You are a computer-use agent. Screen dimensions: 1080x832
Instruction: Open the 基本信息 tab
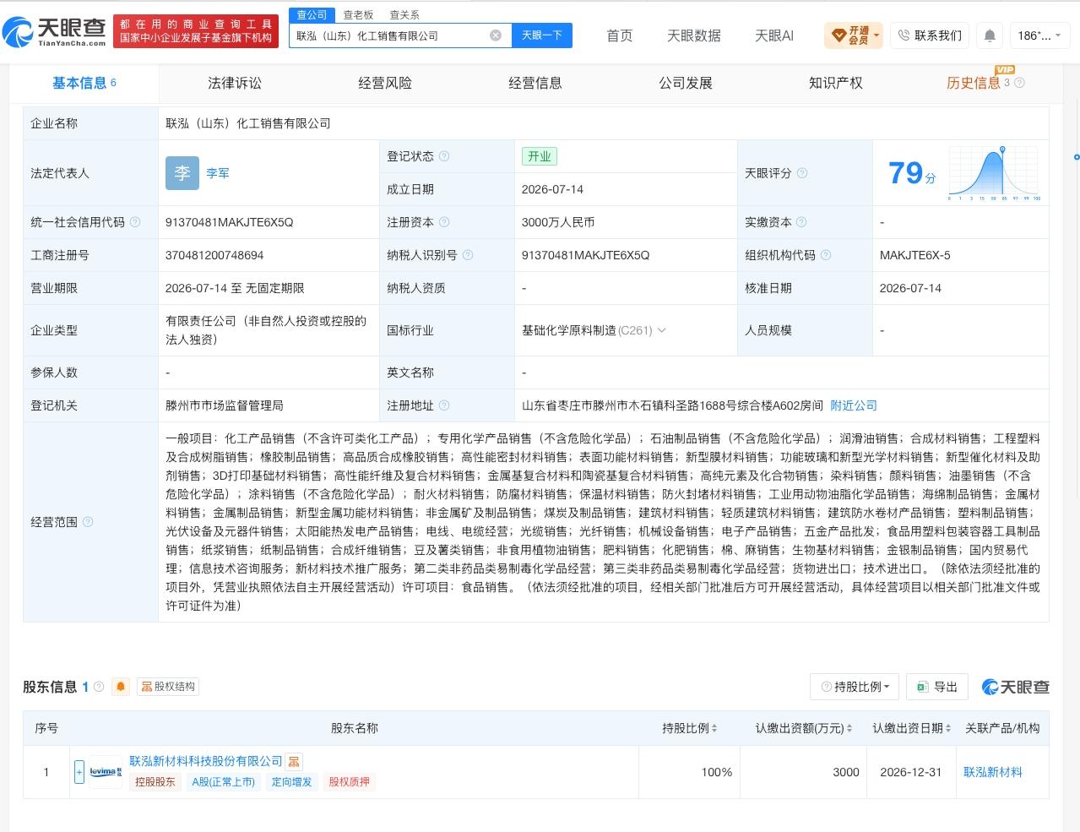tap(84, 83)
